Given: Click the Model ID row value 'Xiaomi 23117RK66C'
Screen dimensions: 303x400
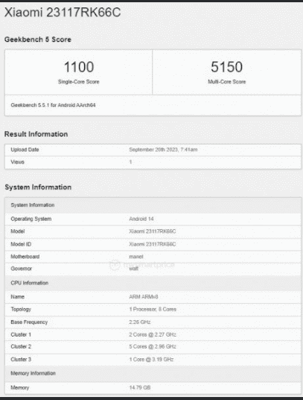Looking at the screenshot, I should coord(153,244).
